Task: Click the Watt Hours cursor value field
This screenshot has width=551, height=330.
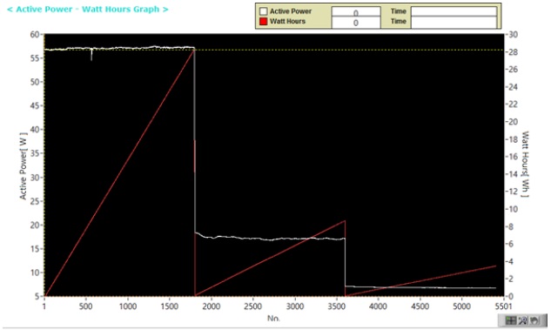Action: (x=356, y=23)
